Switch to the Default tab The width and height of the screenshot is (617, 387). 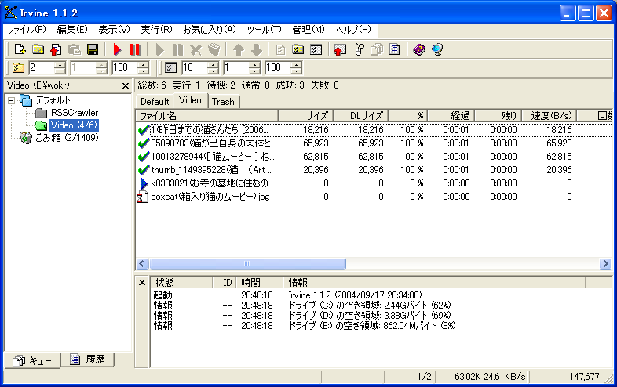155,102
